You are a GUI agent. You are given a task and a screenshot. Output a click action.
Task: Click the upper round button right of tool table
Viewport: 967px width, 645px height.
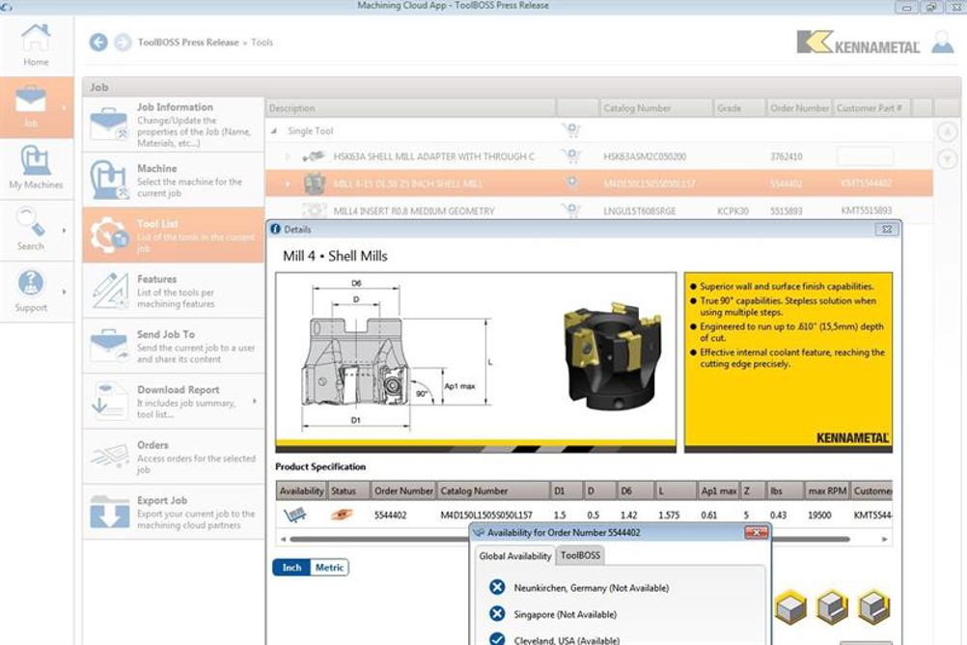coord(948,131)
